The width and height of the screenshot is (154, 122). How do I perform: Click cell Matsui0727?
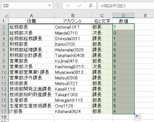pos(73,83)
